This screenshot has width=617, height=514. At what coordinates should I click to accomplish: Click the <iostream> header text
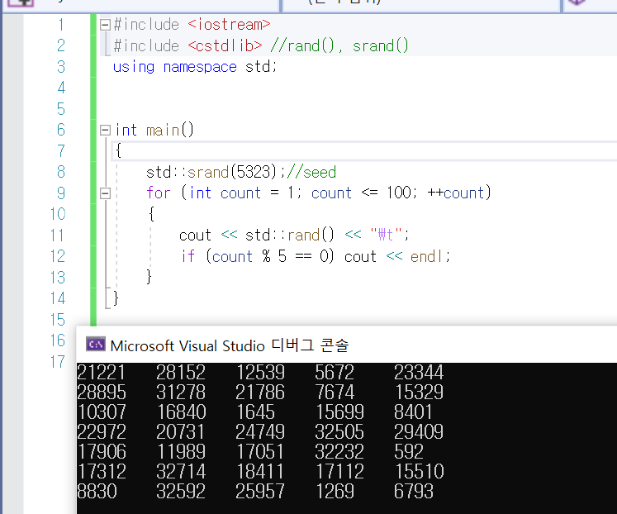(x=229, y=25)
